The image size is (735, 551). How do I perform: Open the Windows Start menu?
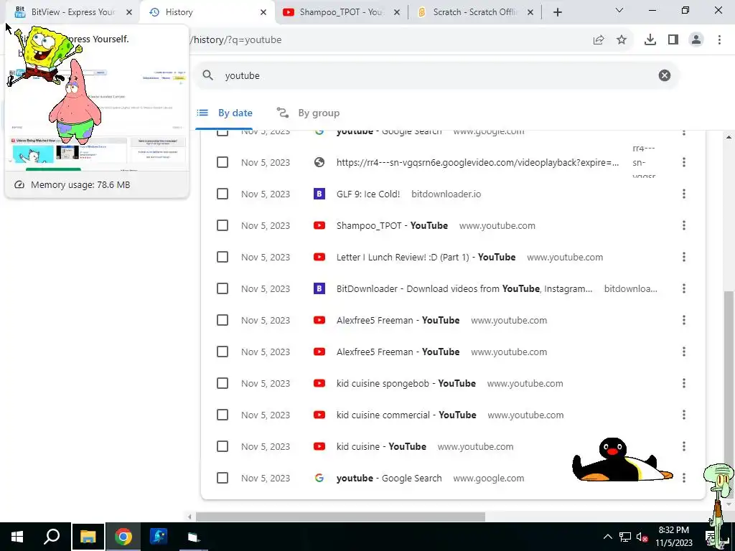coord(17,537)
